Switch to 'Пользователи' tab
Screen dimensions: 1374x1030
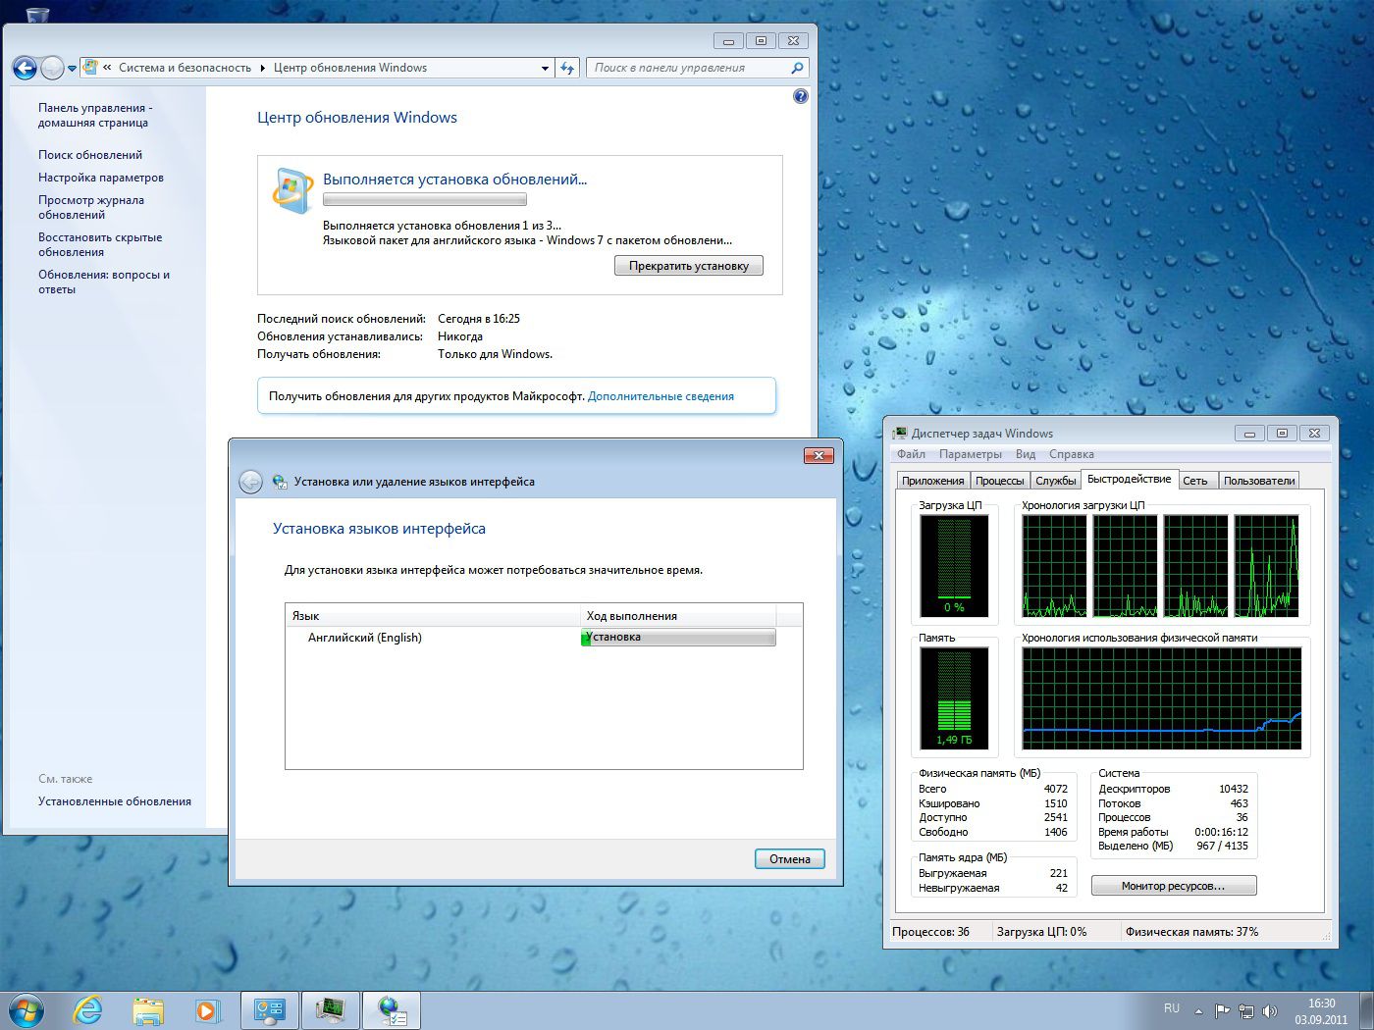(x=1259, y=481)
